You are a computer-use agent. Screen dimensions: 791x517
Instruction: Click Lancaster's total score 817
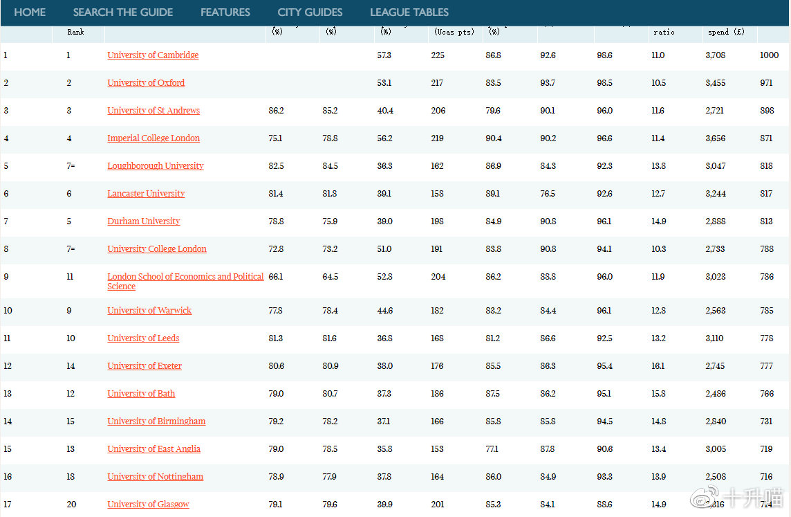pos(766,194)
